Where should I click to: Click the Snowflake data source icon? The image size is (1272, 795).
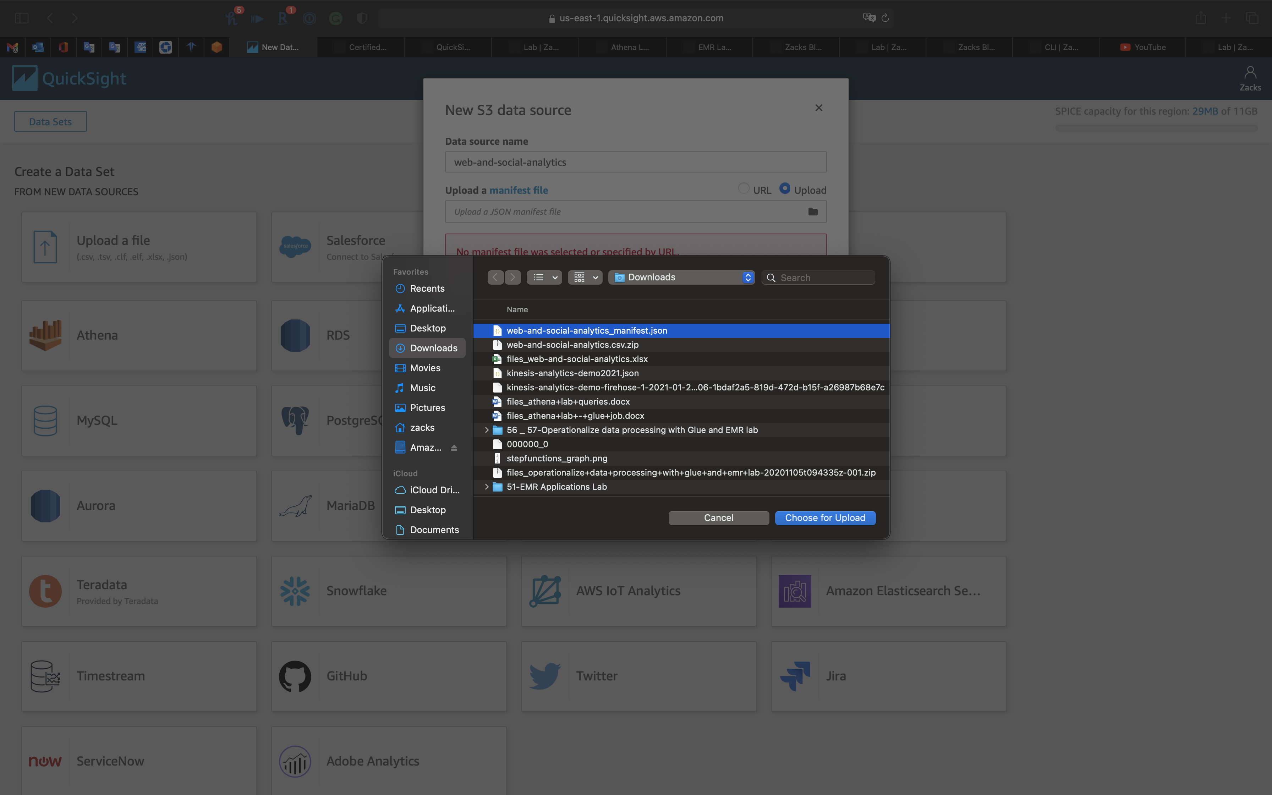pos(295,591)
